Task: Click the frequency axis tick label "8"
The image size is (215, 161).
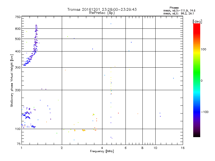Action: (142, 148)
